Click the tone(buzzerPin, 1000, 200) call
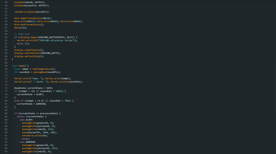Viewport: 276px width, 154px height. click(x=39, y=132)
